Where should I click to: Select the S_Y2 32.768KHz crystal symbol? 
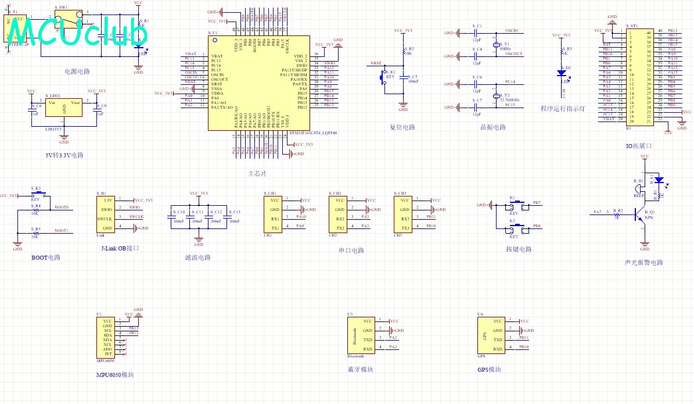(496, 96)
